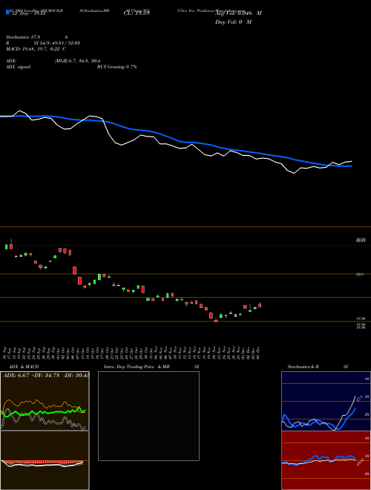Click the 'Day Vol: 0 M' value
371x490 pixels.
[x=233, y=22]
